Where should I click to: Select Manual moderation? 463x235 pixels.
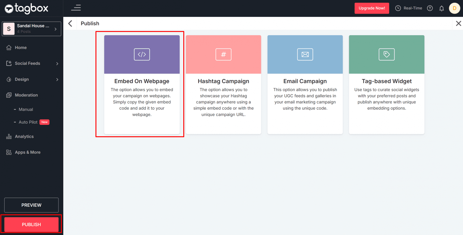tap(26, 110)
